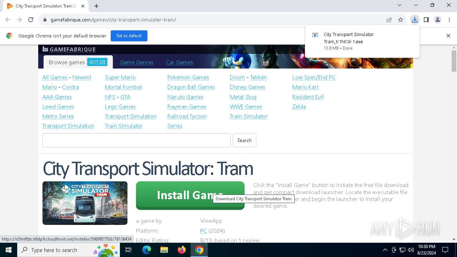Open the Game Genres tab

tap(137, 62)
